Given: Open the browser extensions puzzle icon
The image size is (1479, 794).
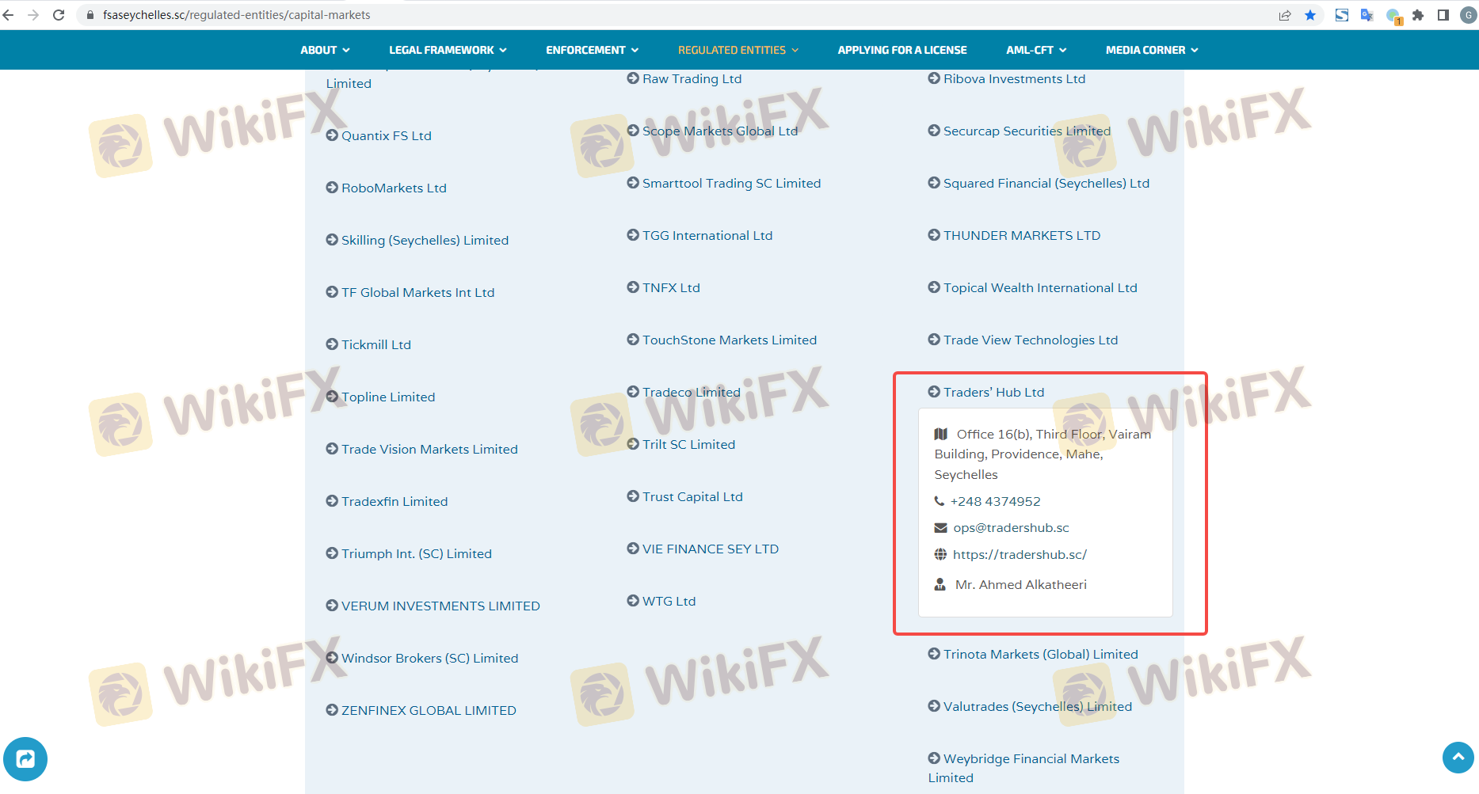Looking at the screenshot, I should pos(1418,15).
